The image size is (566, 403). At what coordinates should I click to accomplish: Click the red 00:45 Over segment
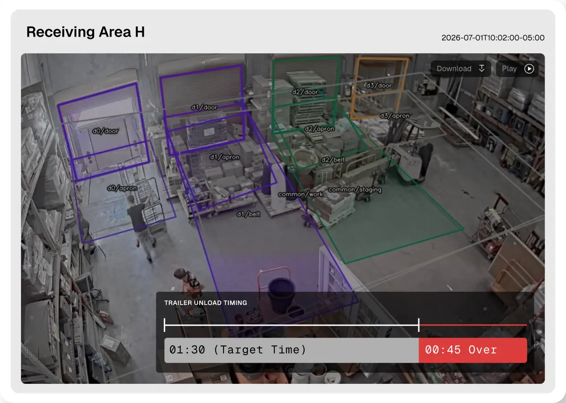point(473,350)
